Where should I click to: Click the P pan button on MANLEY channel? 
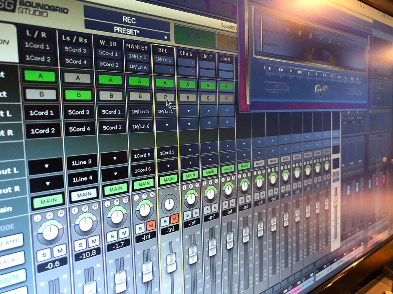coord(144,196)
